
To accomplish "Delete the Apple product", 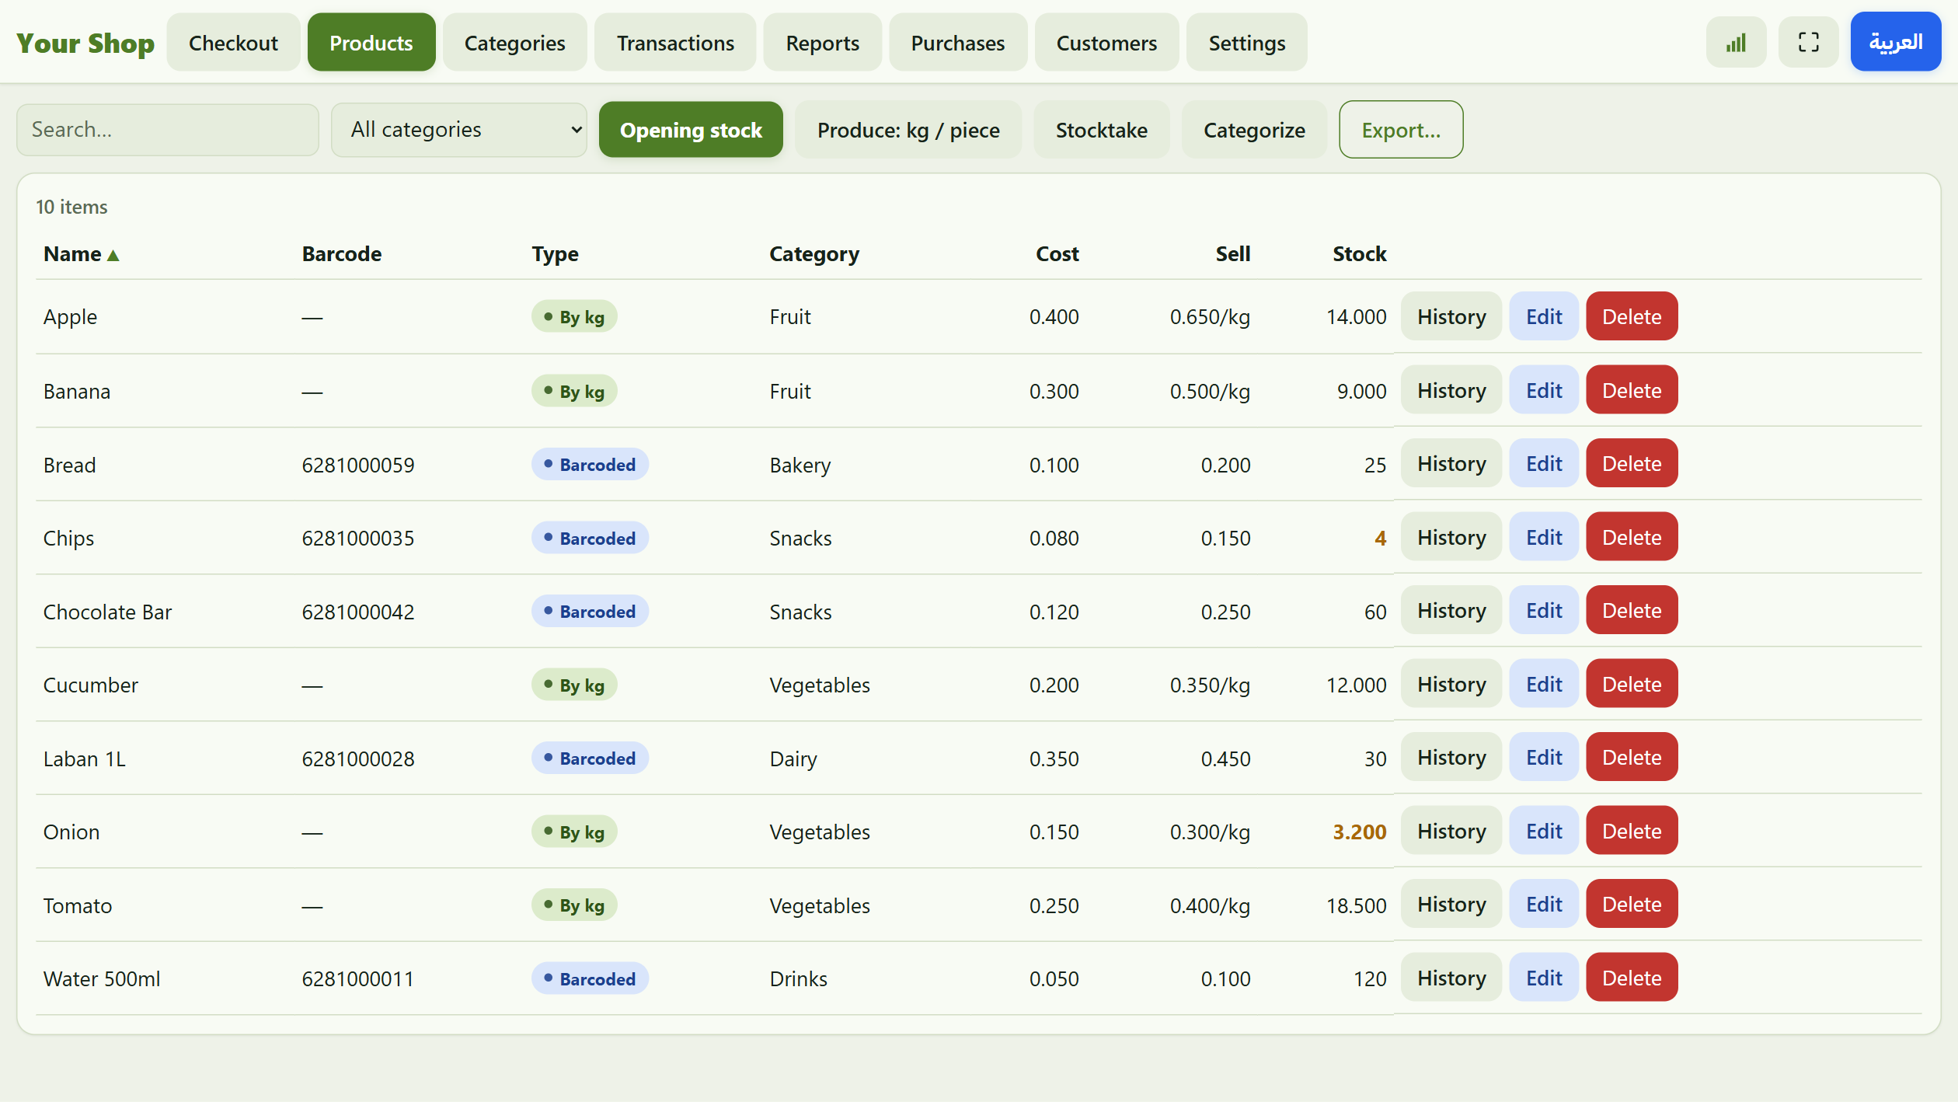I will pyautogui.click(x=1632, y=316).
